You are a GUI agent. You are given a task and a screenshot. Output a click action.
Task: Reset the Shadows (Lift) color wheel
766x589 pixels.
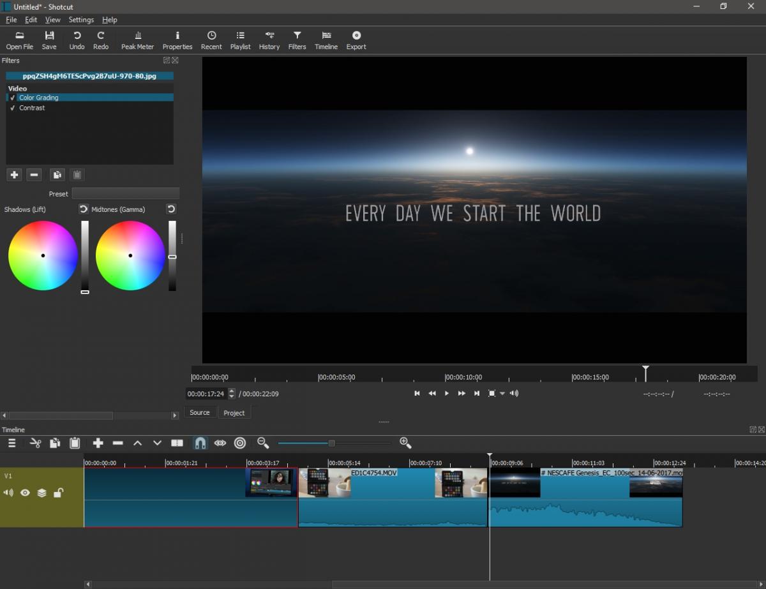84,209
